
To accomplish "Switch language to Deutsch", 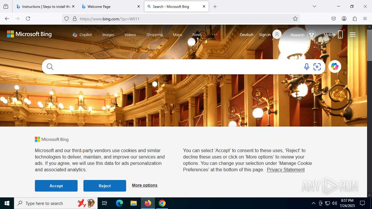I will (246, 35).
